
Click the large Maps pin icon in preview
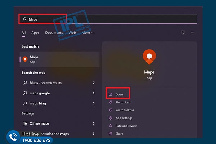tap(149, 57)
